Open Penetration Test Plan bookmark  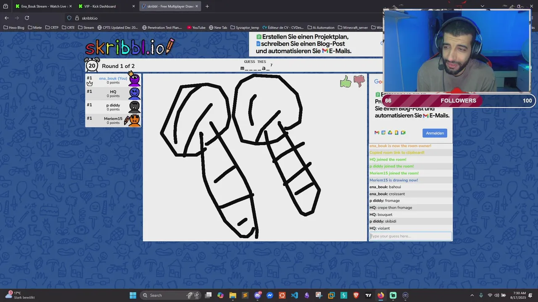[162, 28]
